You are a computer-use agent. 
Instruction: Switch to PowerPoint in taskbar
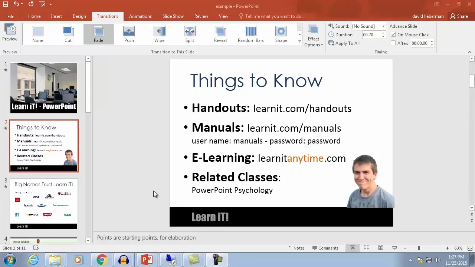[x=147, y=260]
